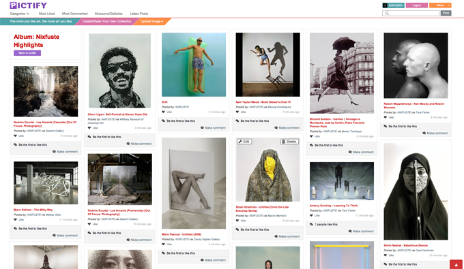Click Edit on the Shadi Ghadirian image

pos(244,142)
